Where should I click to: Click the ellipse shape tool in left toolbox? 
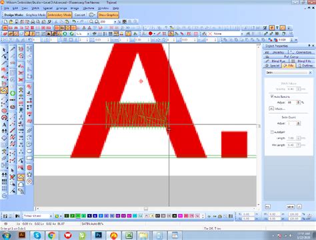(x=29, y=151)
